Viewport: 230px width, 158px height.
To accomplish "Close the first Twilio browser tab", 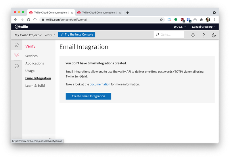I will click(72, 13).
